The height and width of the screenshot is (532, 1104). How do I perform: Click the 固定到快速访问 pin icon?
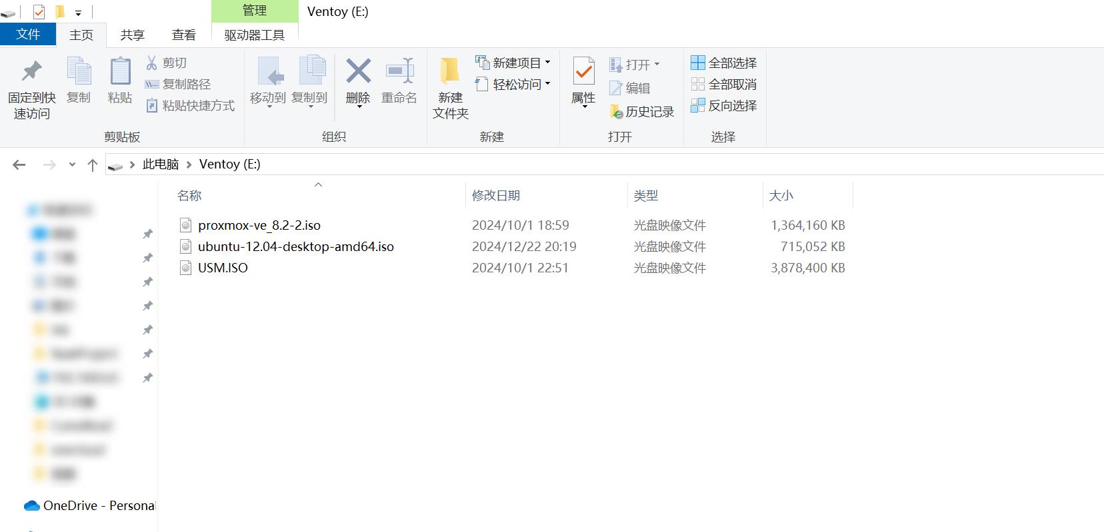[x=31, y=71]
